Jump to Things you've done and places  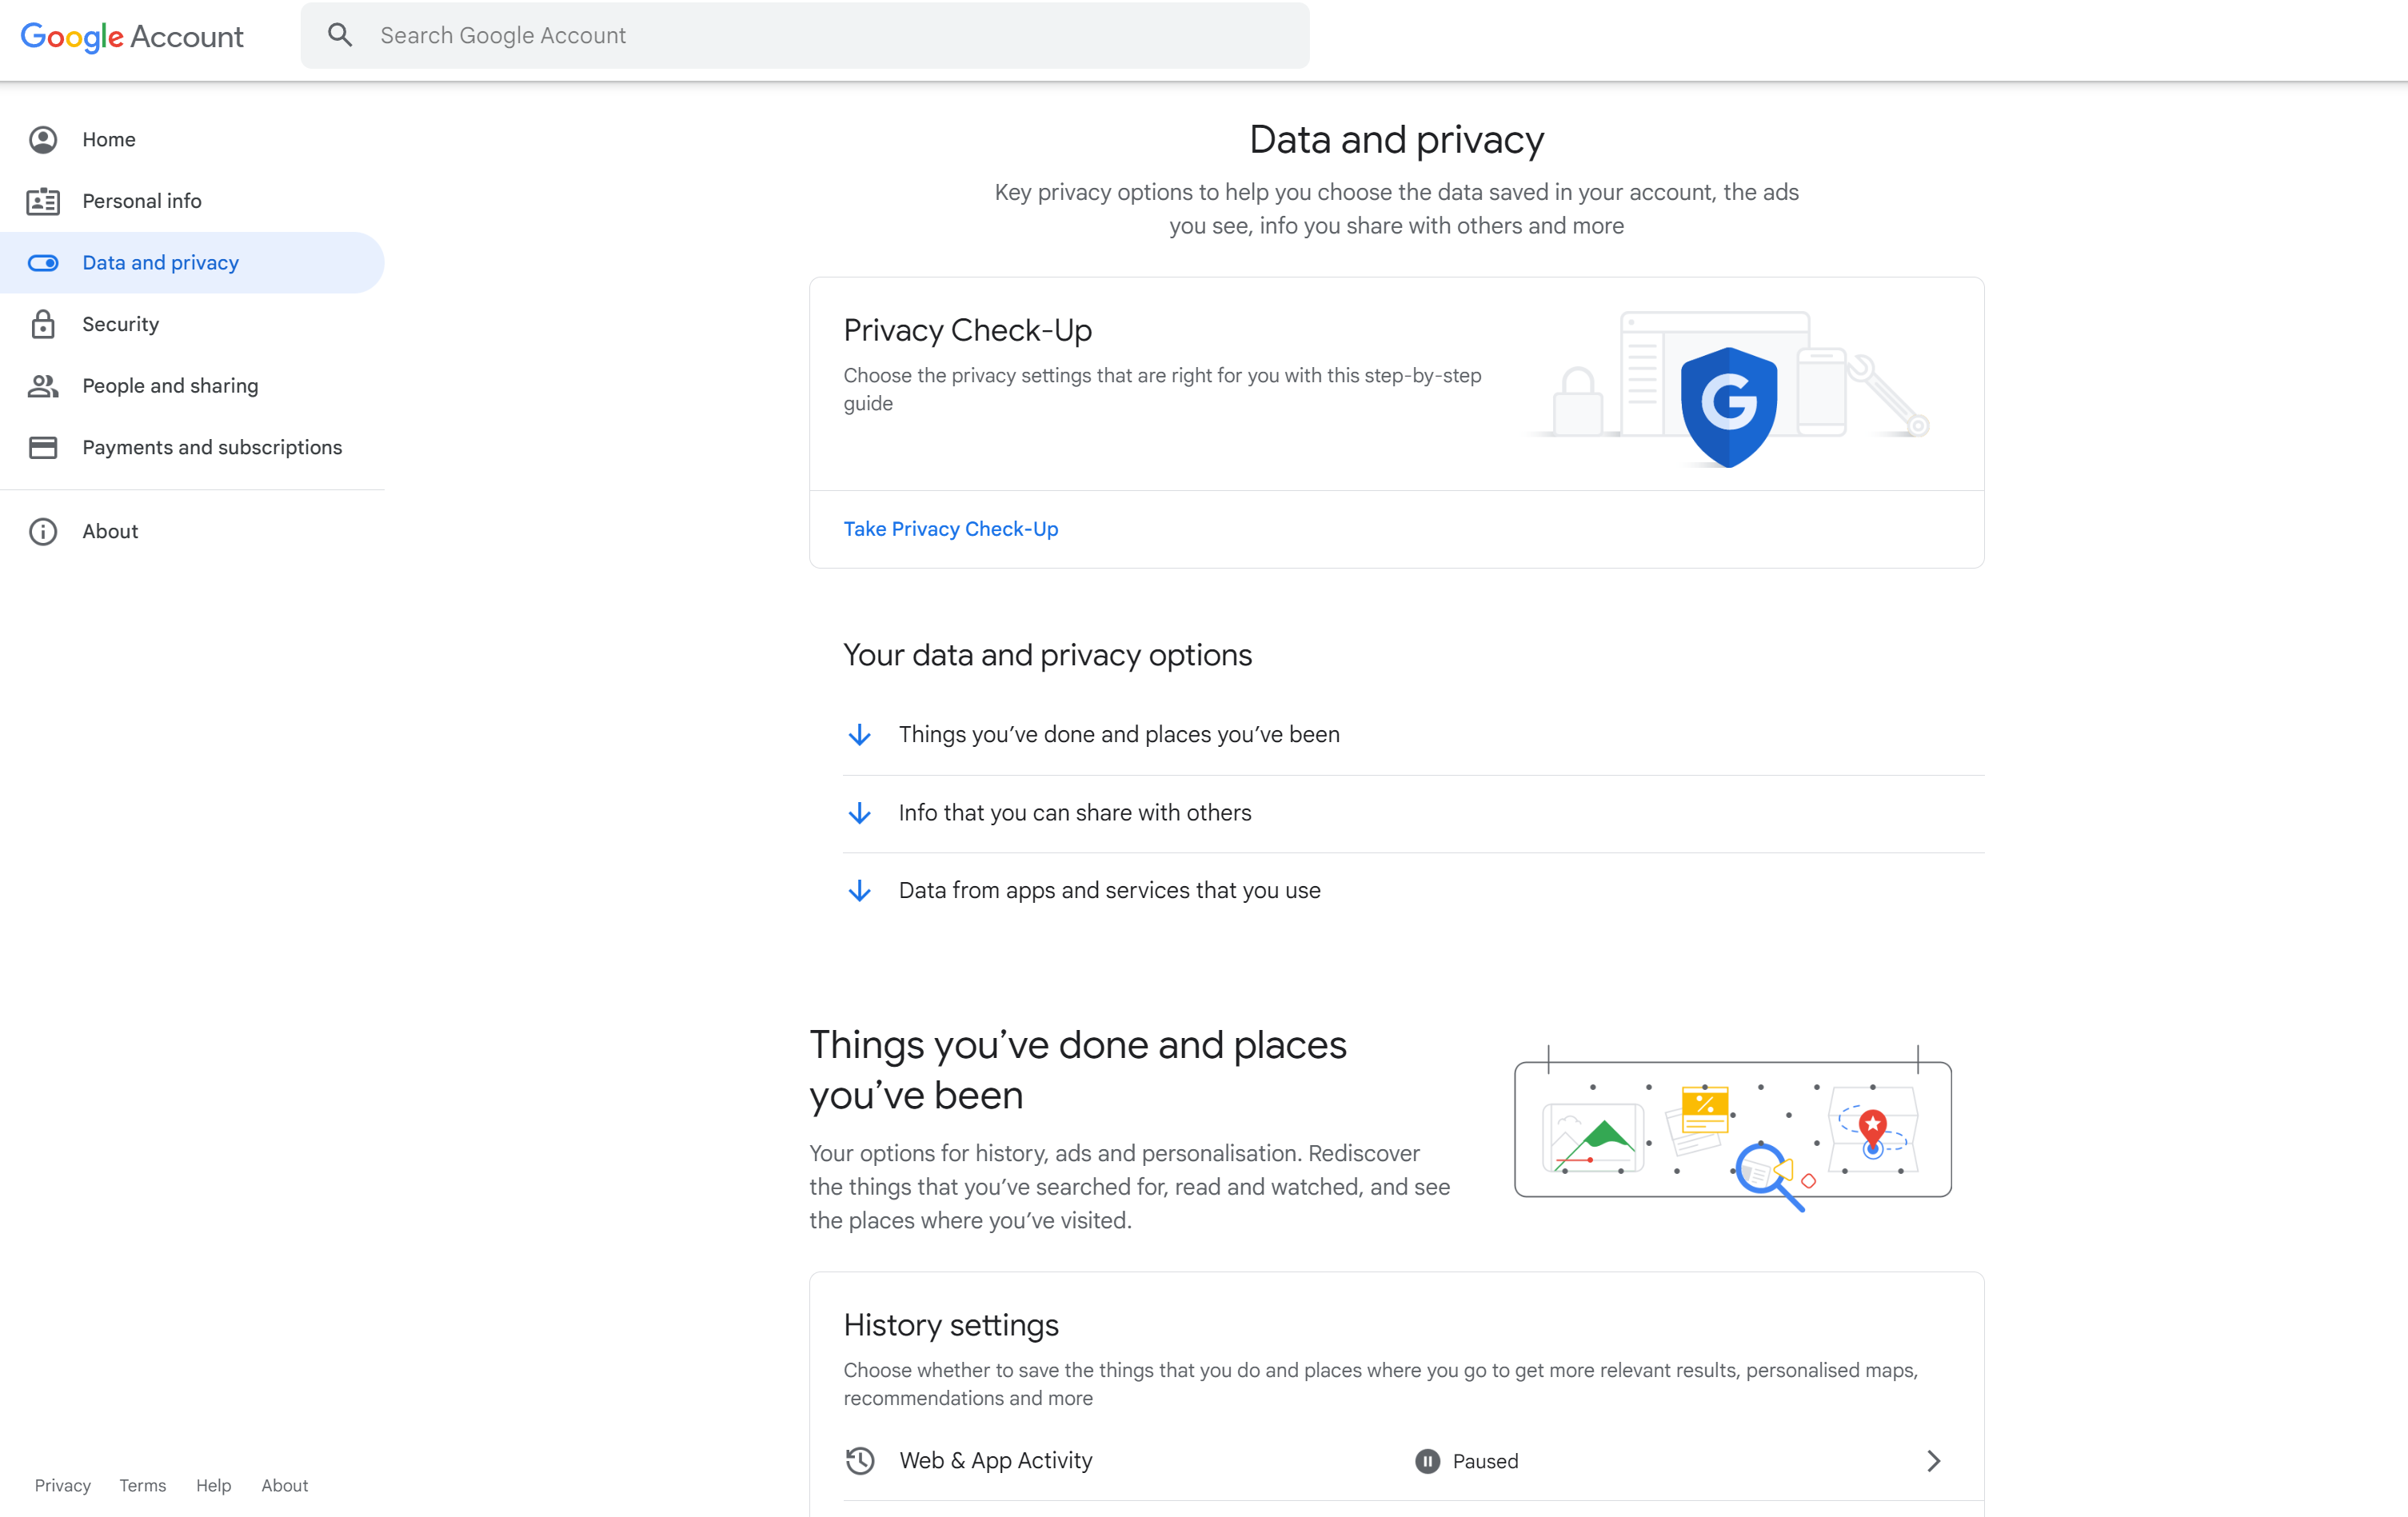pyautogui.click(x=1413, y=735)
